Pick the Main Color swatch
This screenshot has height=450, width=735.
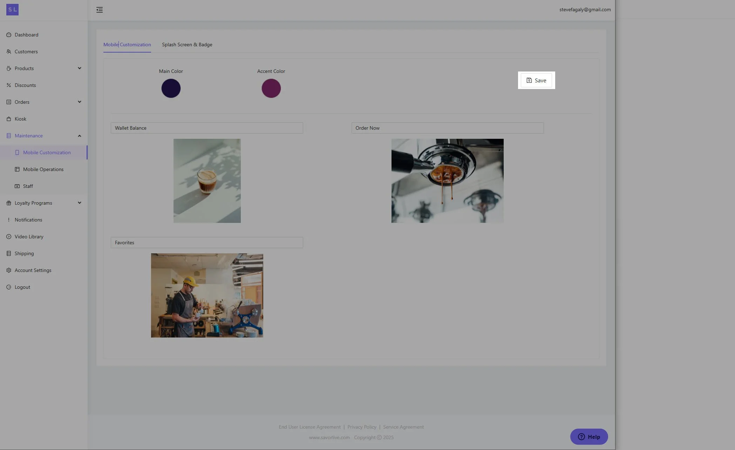point(171,88)
